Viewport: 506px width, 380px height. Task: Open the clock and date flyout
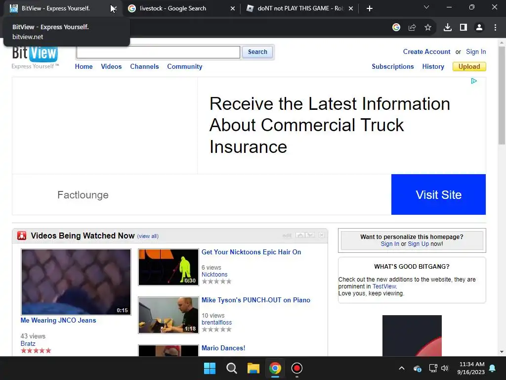coord(471,368)
